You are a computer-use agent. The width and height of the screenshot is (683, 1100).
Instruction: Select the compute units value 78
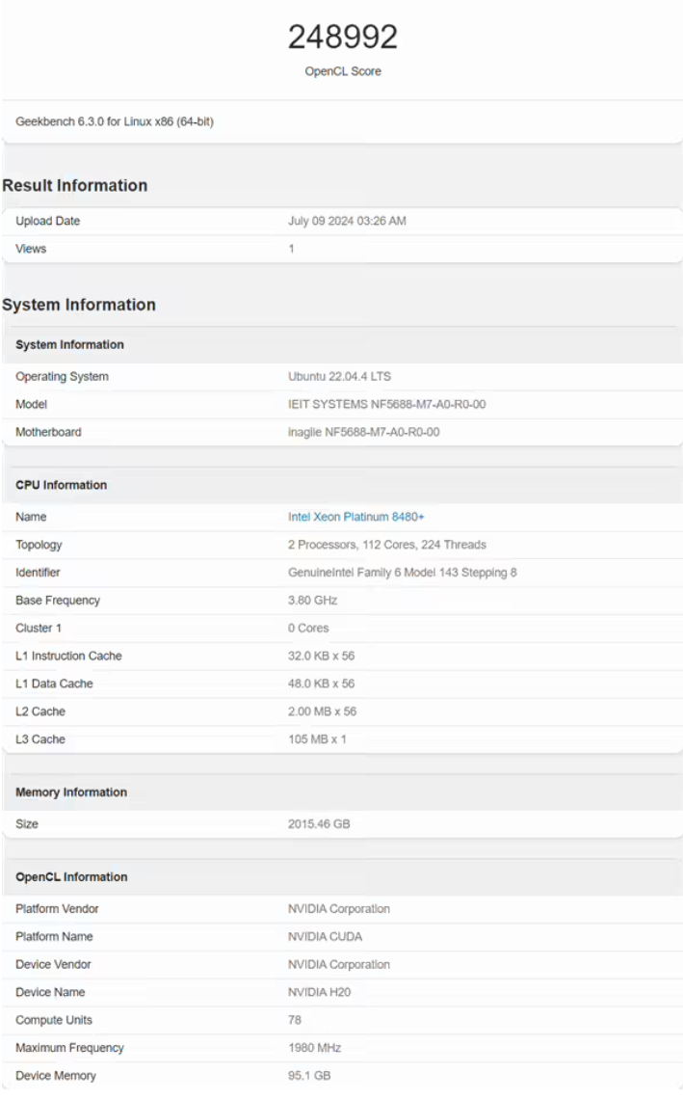pos(295,1020)
